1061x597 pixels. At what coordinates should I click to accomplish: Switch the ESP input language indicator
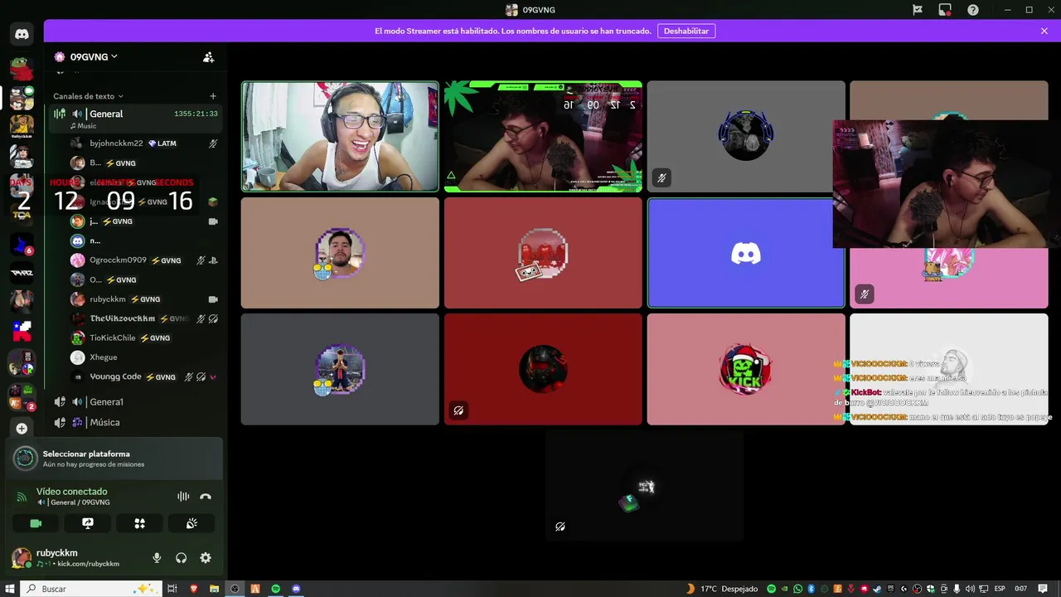(x=999, y=589)
